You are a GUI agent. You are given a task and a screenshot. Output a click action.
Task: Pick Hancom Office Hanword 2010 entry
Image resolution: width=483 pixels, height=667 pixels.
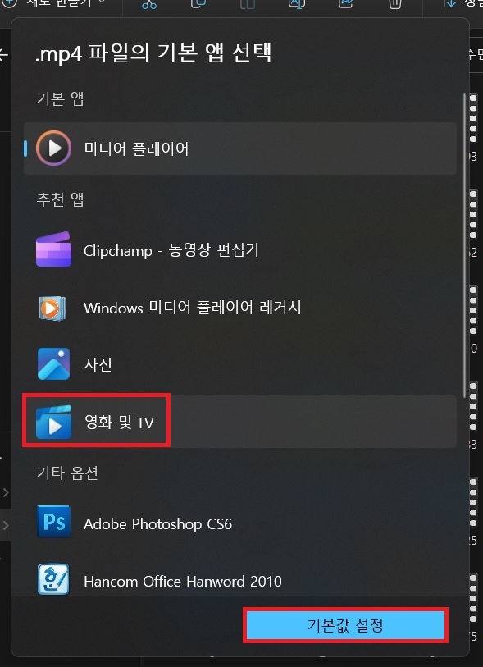[240, 580]
